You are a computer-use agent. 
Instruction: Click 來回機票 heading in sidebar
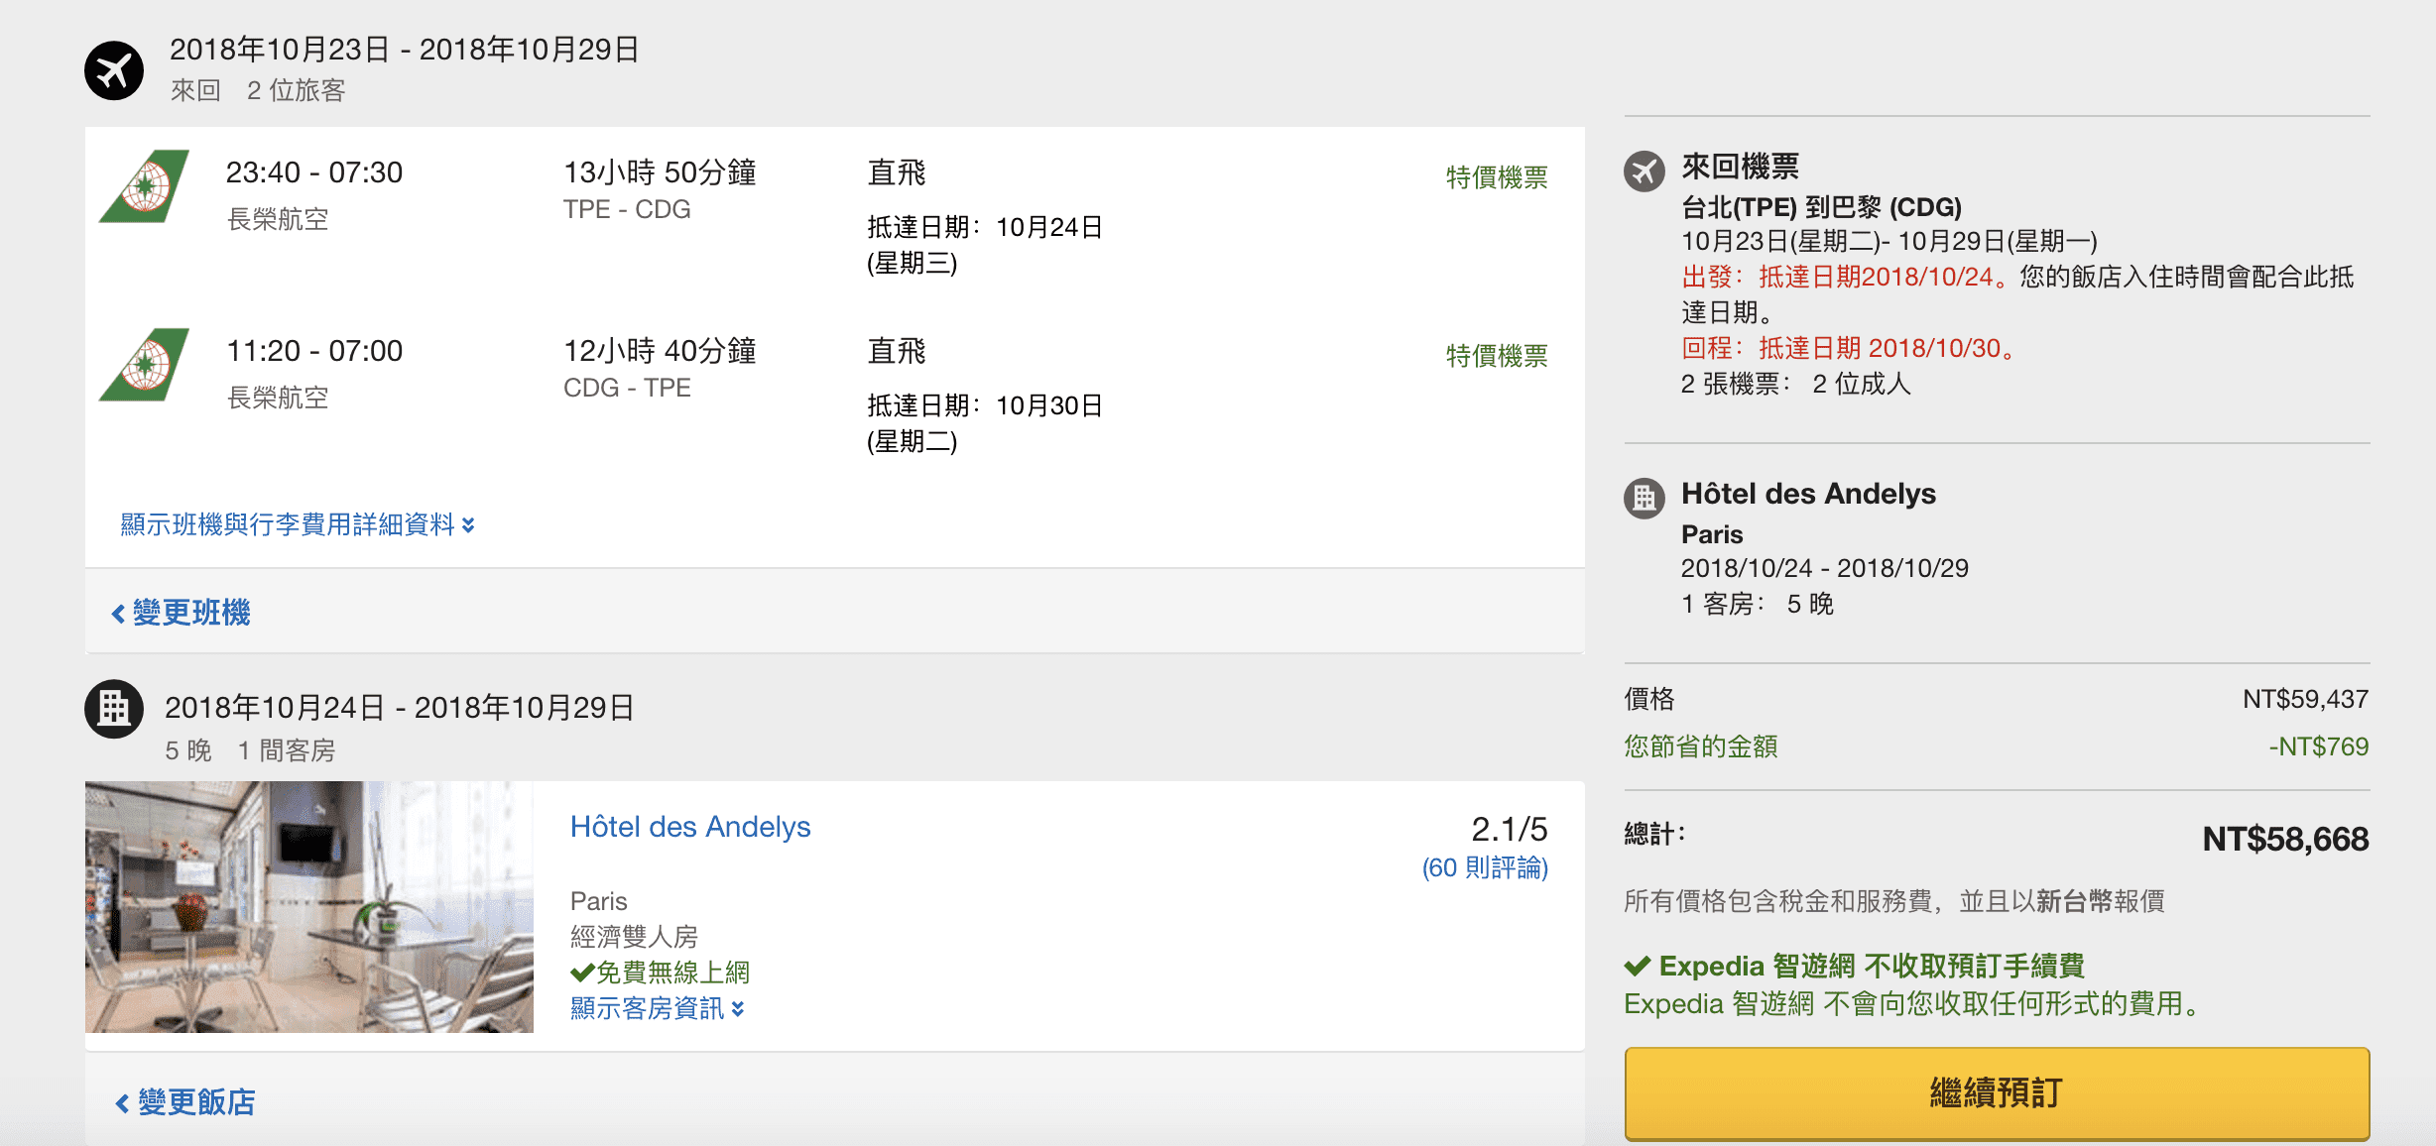pyautogui.click(x=1740, y=167)
